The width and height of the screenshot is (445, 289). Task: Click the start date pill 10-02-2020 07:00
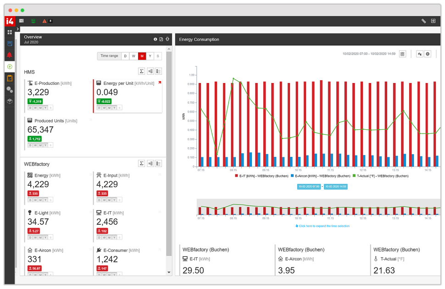pos(309,187)
